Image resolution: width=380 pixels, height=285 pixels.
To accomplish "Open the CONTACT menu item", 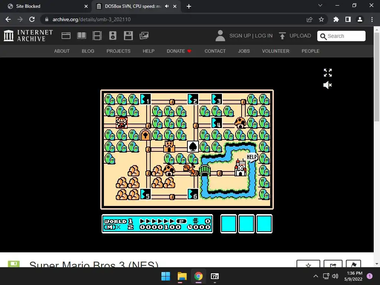I will coord(215,51).
